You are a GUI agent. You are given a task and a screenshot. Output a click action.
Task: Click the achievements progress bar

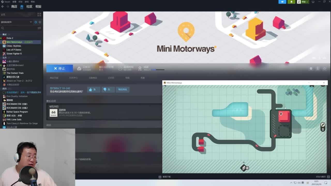pyautogui.click(x=158, y=70)
